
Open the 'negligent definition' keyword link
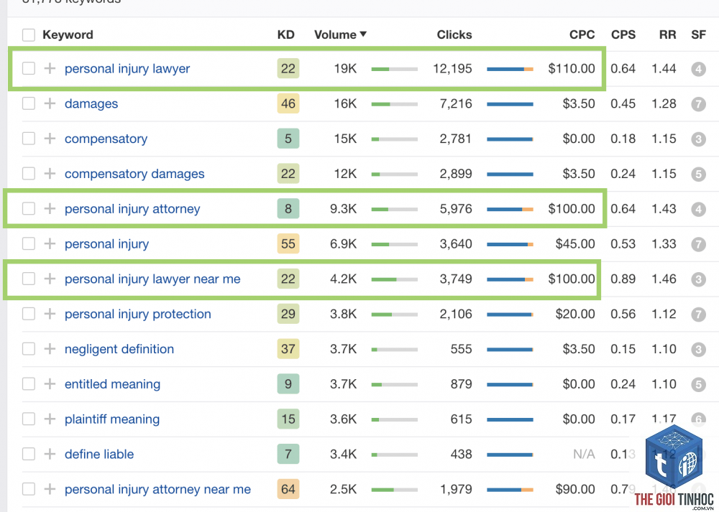119,349
